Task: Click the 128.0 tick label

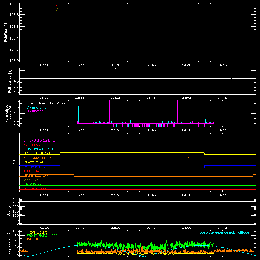Action: click(14, 61)
